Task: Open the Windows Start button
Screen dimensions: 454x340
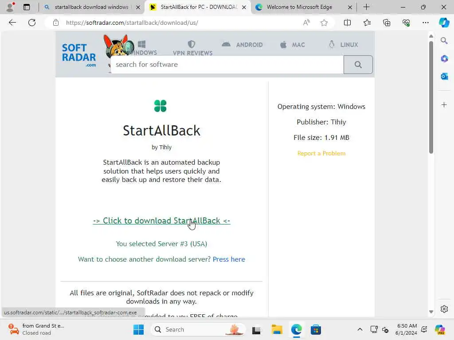Action: coord(138,329)
